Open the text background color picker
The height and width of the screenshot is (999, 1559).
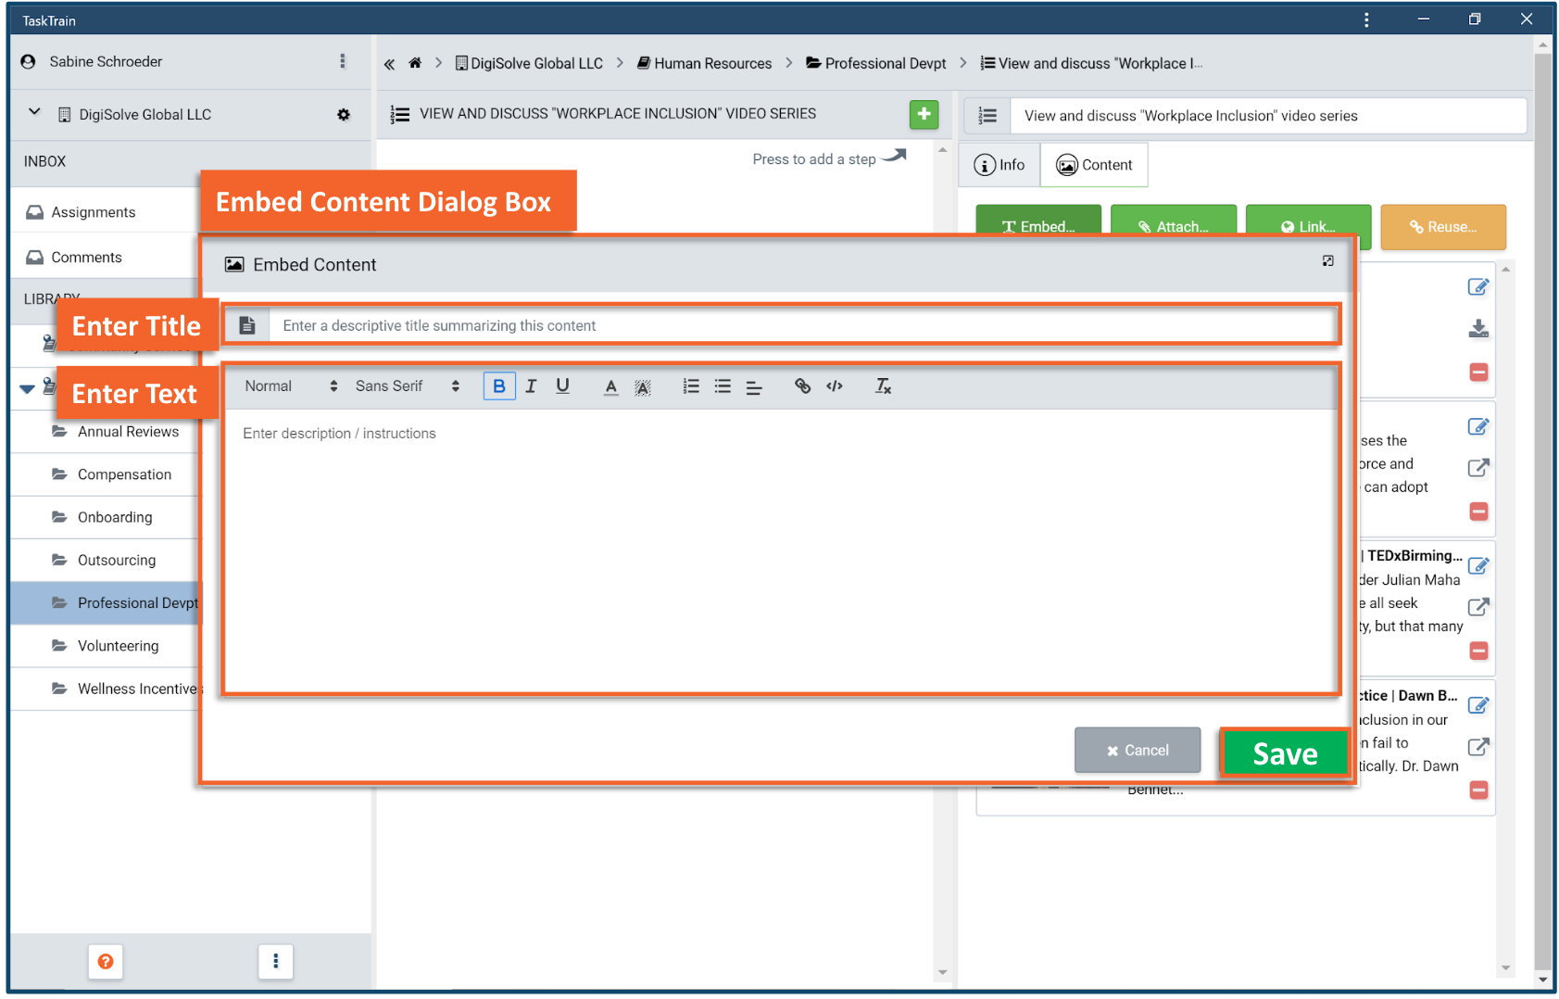coord(643,387)
